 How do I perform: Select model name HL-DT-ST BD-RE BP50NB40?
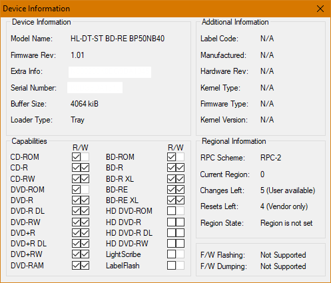click(x=117, y=39)
